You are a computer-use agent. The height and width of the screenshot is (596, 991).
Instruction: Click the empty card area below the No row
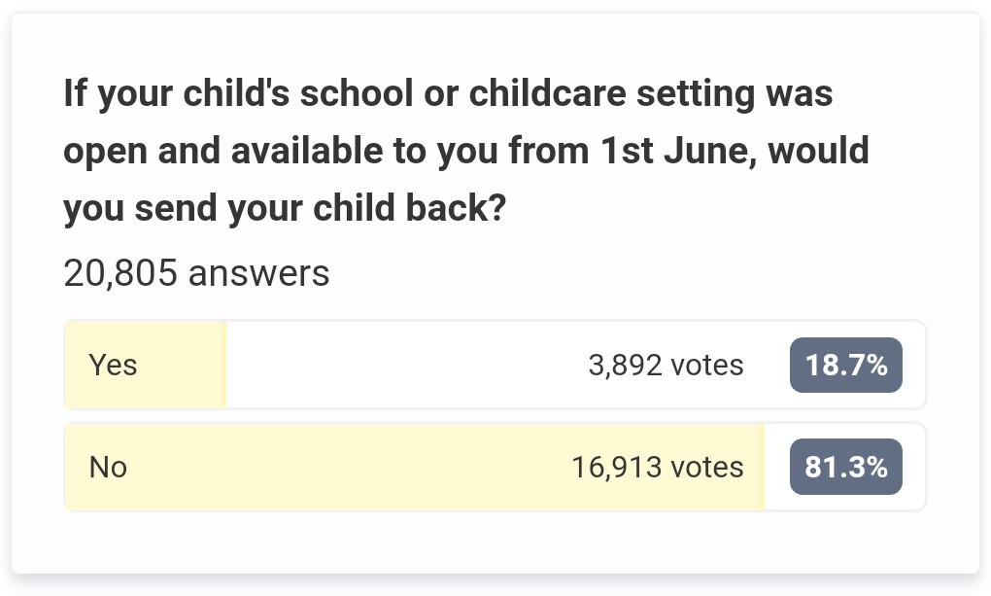495,542
